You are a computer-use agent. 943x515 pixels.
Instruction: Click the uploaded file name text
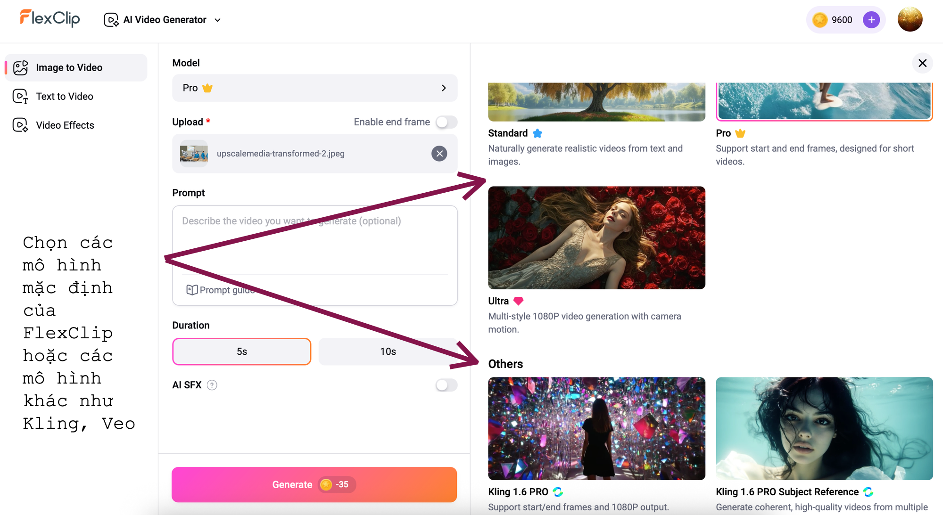(x=281, y=154)
